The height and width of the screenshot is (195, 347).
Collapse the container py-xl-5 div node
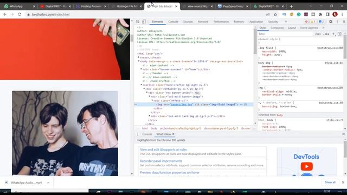[144, 89]
